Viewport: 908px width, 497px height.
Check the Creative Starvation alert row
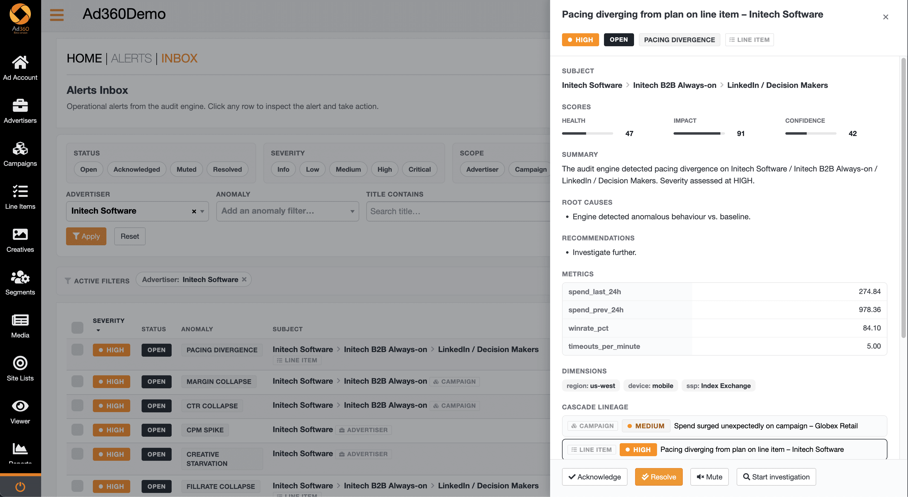click(x=77, y=454)
